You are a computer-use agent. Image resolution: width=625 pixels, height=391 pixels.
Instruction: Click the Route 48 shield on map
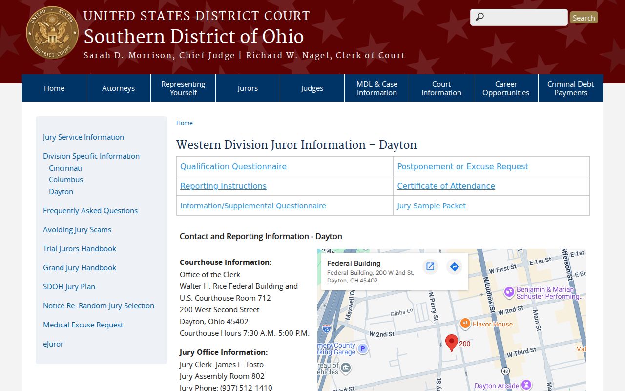[505, 370]
